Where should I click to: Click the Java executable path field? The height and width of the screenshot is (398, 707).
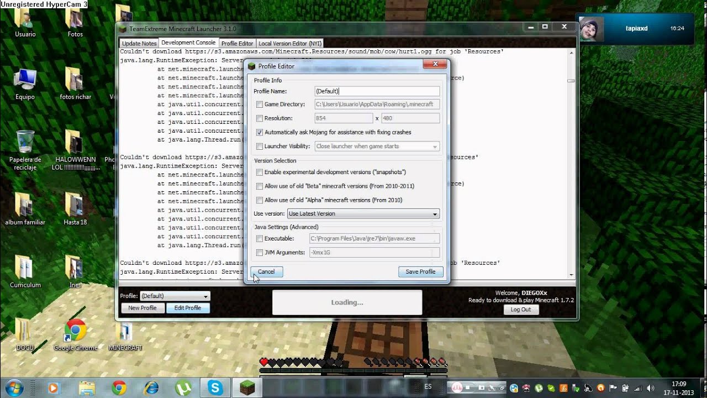(374, 239)
